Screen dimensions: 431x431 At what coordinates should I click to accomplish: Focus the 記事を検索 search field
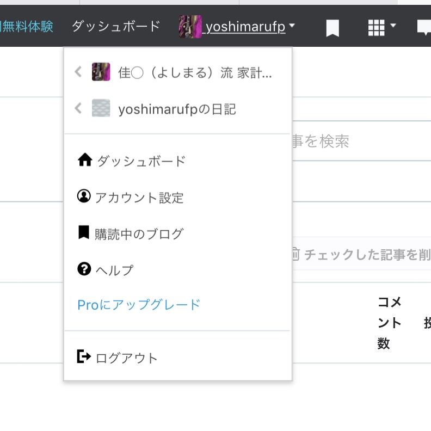coord(362,141)
